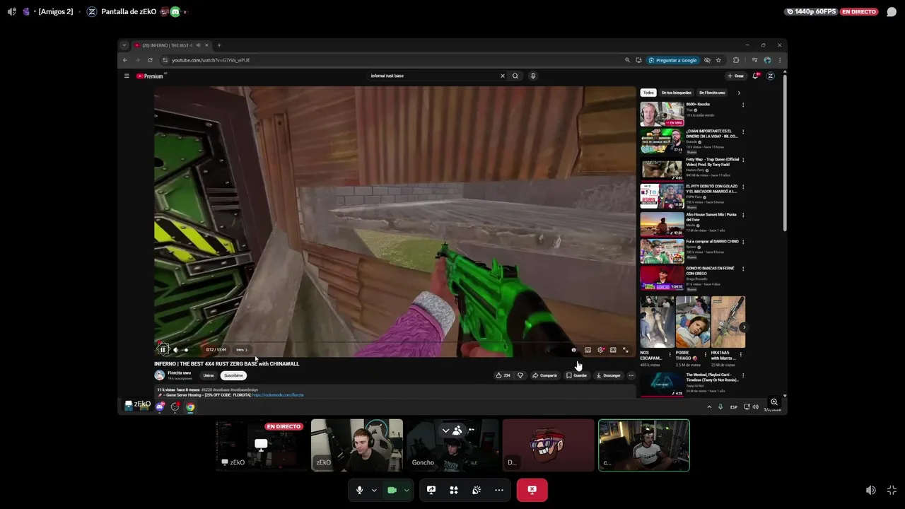Viewport: 905px width, 509px height.
Task: Open activities icon in call bar
Action: pos(454,490)
